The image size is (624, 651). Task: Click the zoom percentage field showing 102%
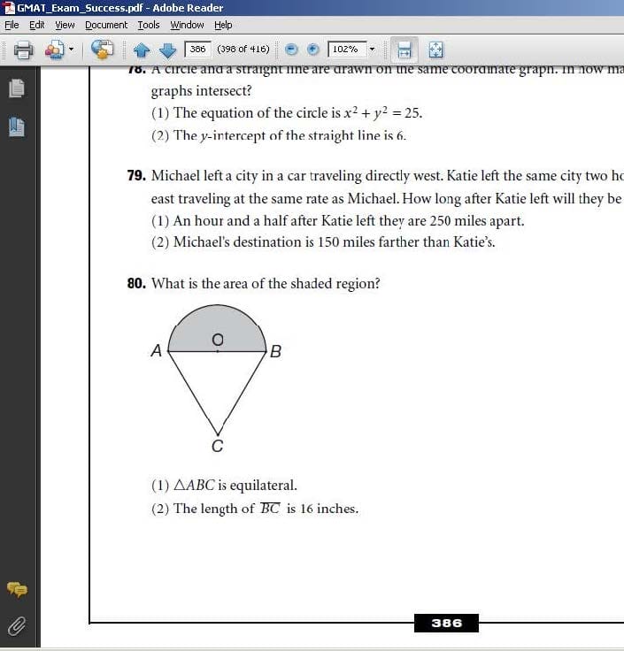click(347, 49)
